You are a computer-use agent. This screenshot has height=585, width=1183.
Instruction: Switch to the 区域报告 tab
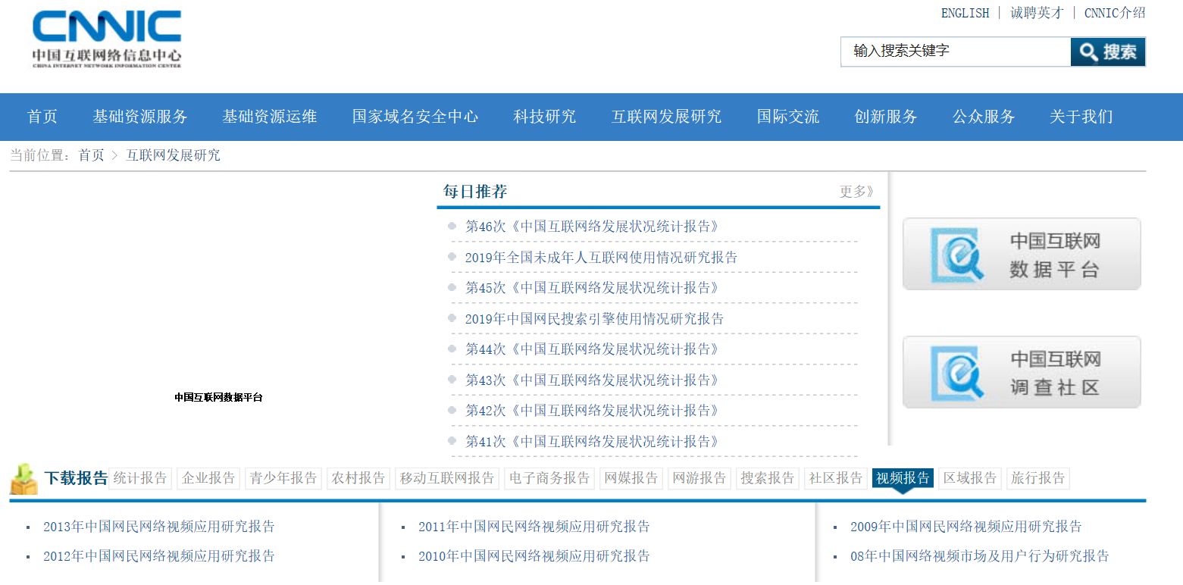coord(969,478)
